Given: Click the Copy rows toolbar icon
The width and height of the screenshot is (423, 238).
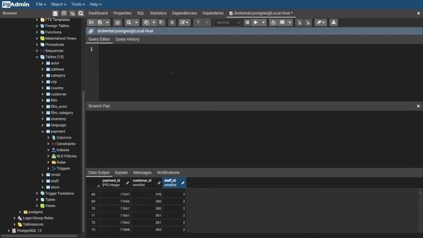Looking at the screenshot, I should 147,22.
